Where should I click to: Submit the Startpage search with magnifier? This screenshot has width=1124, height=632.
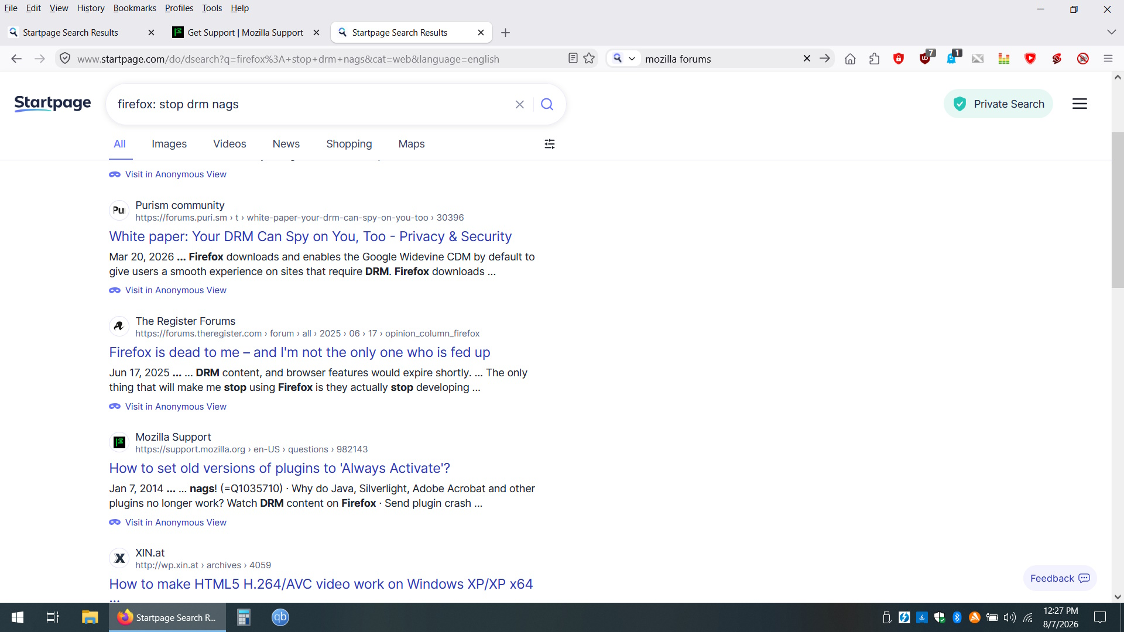[547, 104]
